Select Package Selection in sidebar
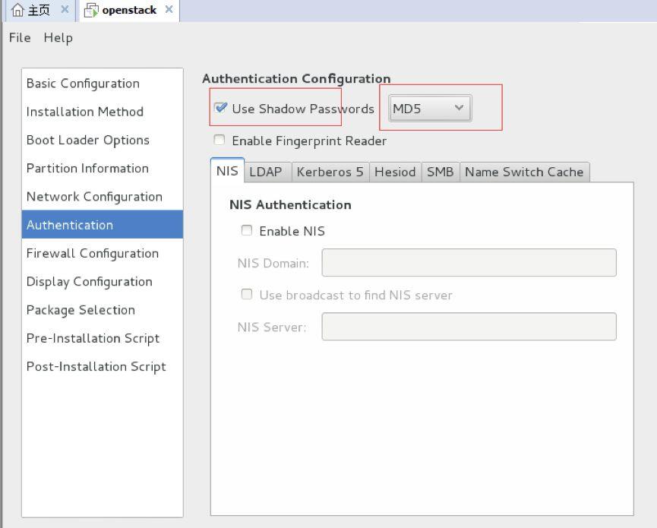The height and width of the screenshot is (528, 657). (81, 310)
